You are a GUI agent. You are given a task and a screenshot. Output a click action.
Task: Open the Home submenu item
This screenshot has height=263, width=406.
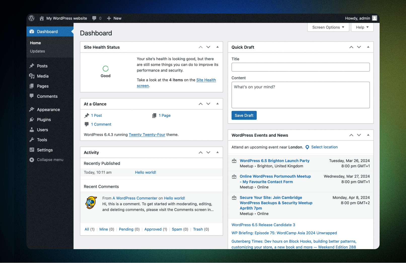pyautogui.click(x=35, y=43)
